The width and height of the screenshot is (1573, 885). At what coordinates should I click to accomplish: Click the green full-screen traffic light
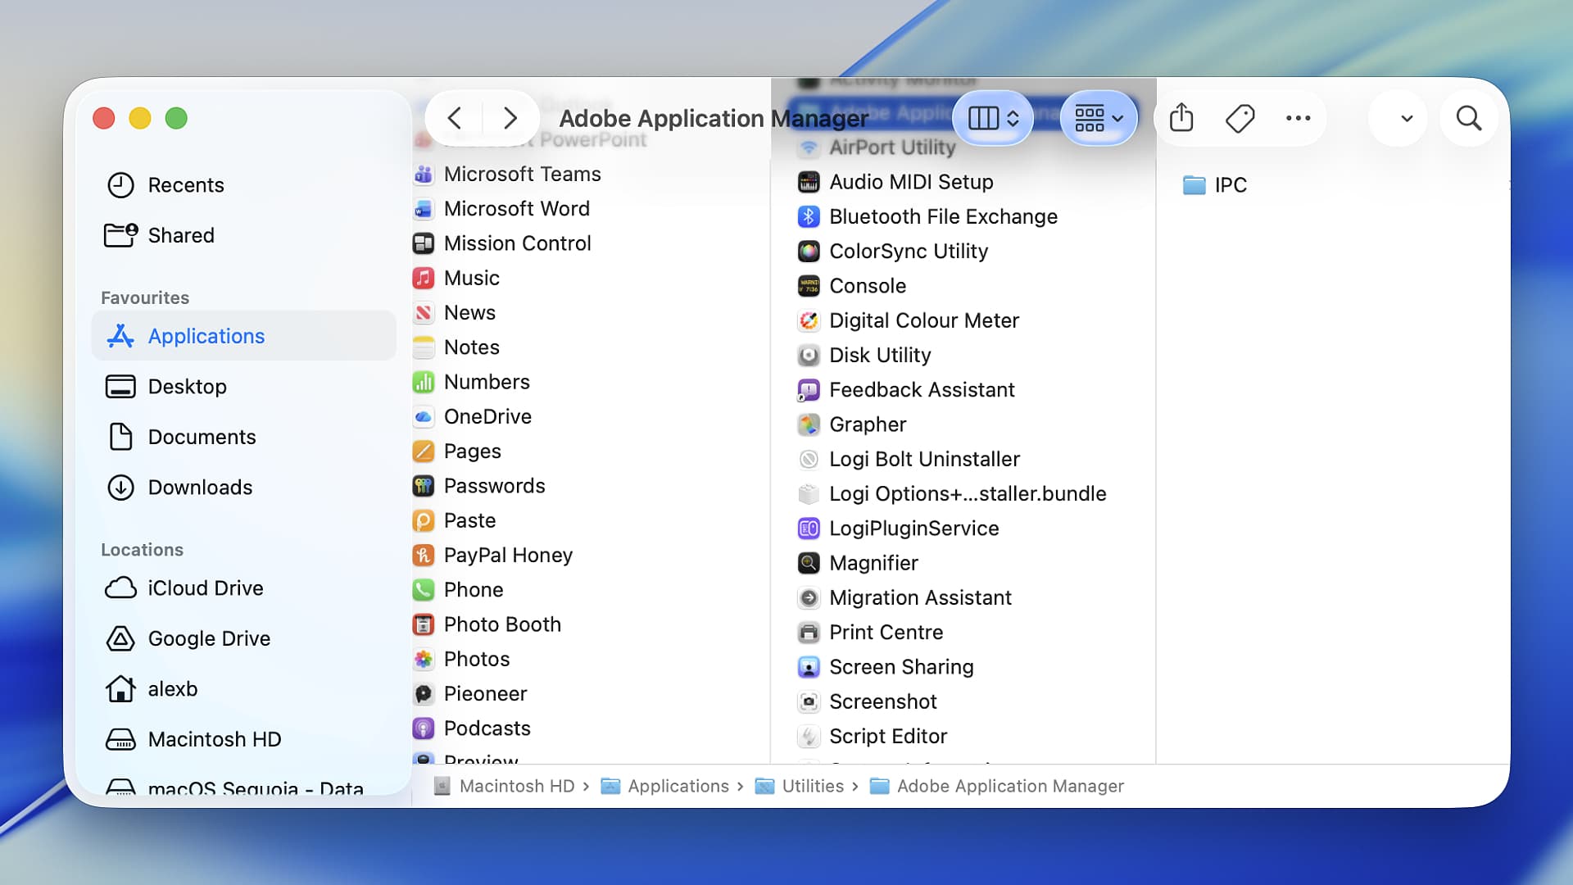(175, 118)
